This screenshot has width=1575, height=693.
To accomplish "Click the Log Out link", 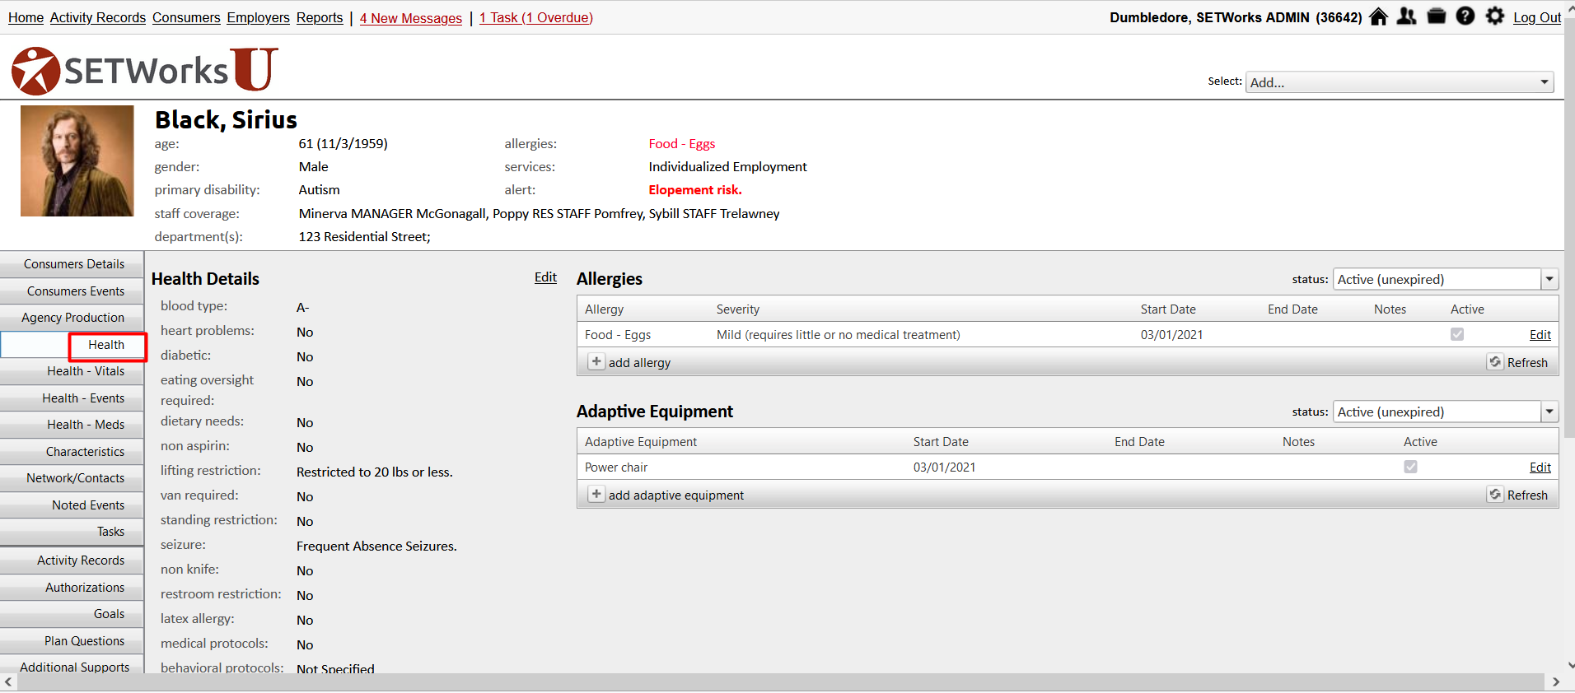I will click(1537, 17).
